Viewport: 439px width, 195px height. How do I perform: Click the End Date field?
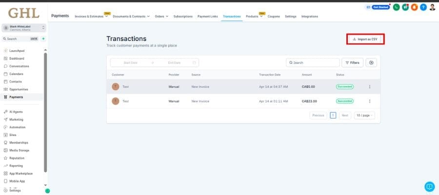click(174, 63)
